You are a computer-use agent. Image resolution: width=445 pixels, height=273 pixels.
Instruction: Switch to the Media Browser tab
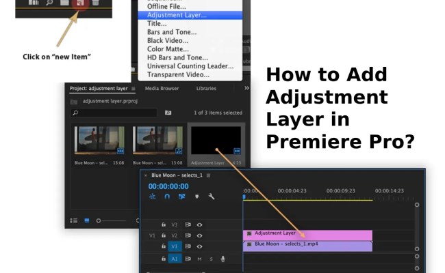coord(162,88)
